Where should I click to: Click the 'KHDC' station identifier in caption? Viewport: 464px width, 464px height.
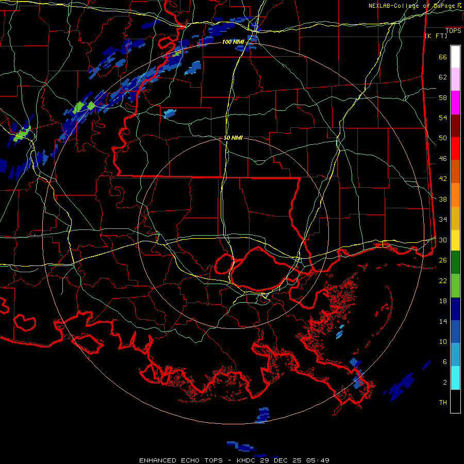(x=246, y=460)
